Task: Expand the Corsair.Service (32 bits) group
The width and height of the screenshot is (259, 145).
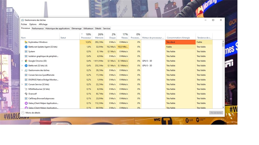Action: click(22, 84)
